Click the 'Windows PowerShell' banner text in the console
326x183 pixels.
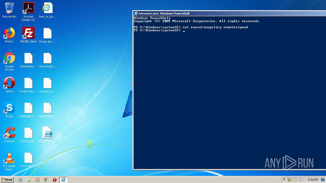click(x=152, y=18)
